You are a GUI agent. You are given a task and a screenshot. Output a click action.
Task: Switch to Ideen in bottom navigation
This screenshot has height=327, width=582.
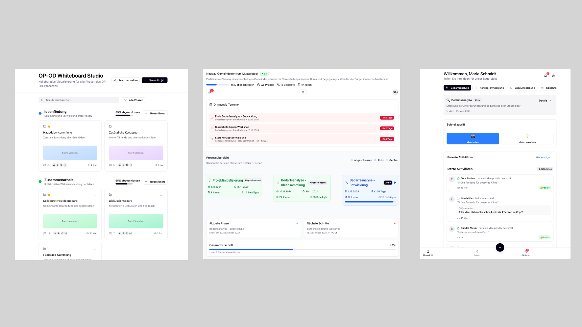(477, 253)
